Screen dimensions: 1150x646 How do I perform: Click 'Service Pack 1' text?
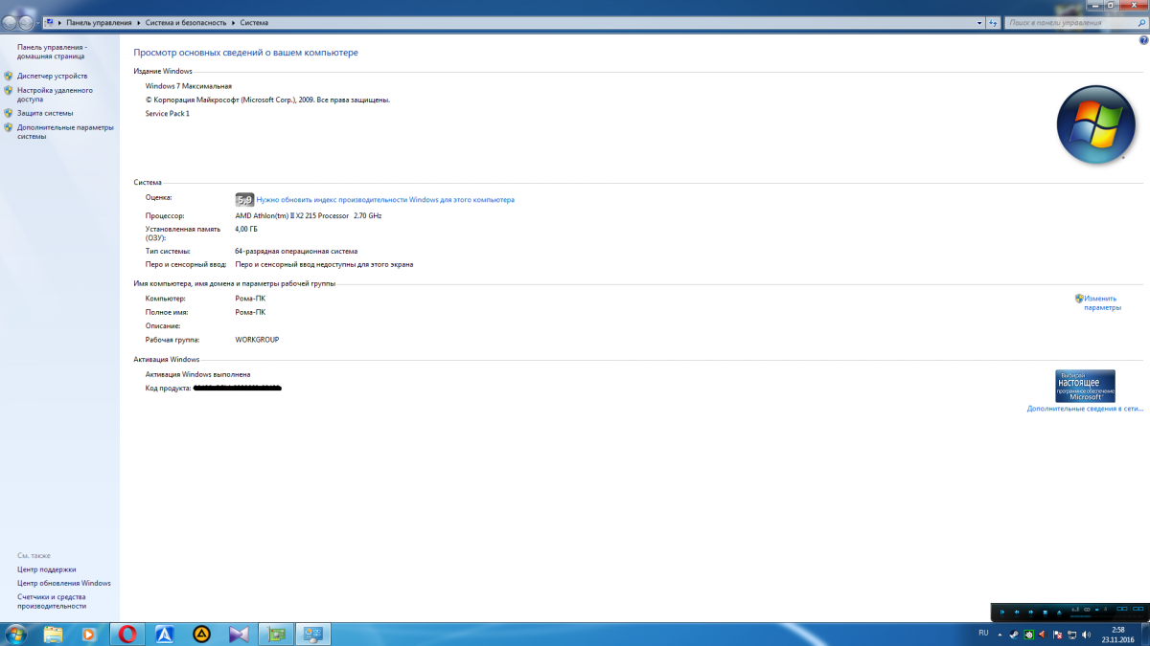[x=167, y=113]
